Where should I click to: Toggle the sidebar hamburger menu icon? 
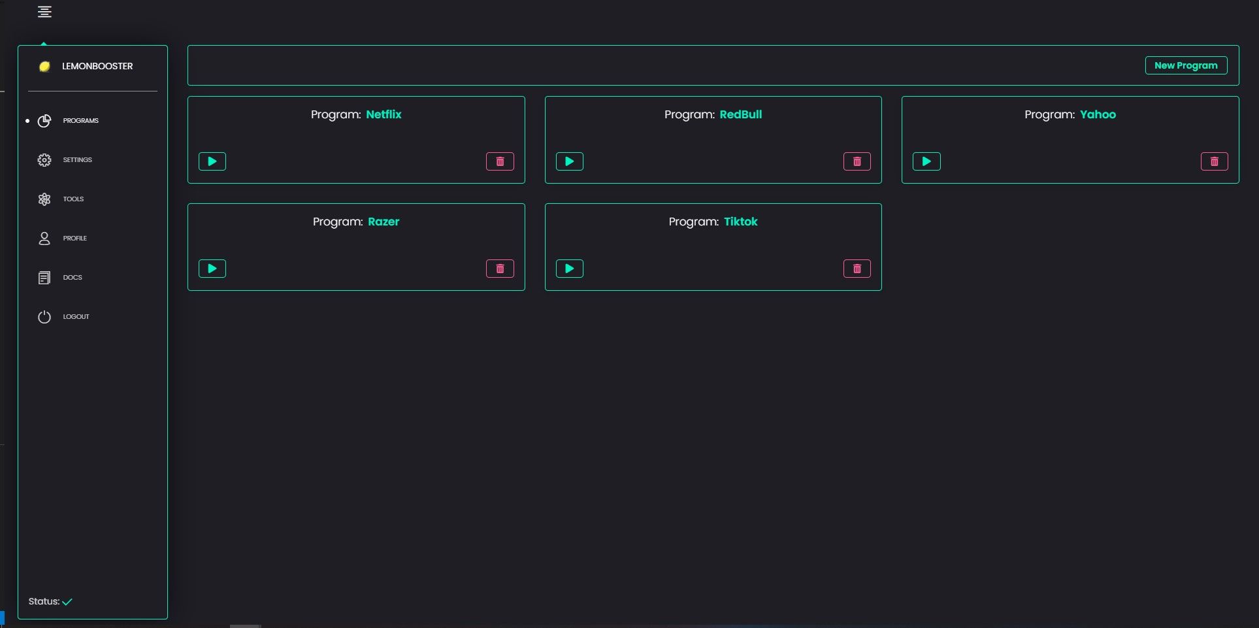(44, 12)
